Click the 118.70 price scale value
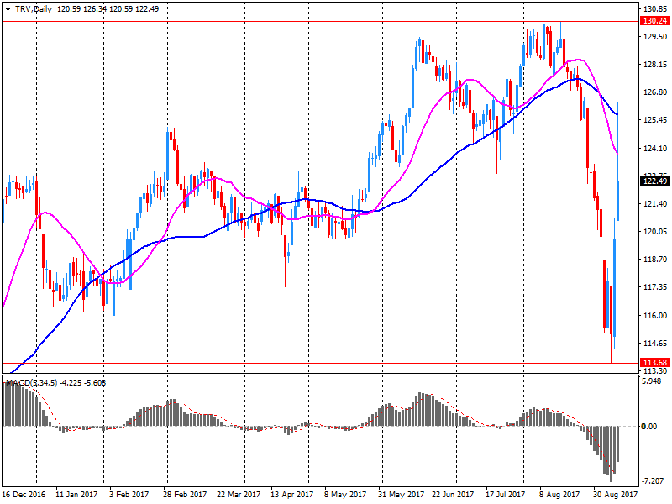Screen dimensions: 672x504 [655, 260]
